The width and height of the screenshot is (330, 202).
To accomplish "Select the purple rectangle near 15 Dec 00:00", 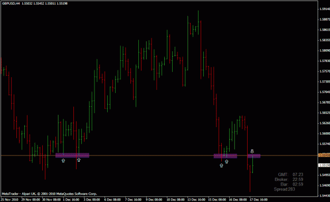I will coord(225,156).
